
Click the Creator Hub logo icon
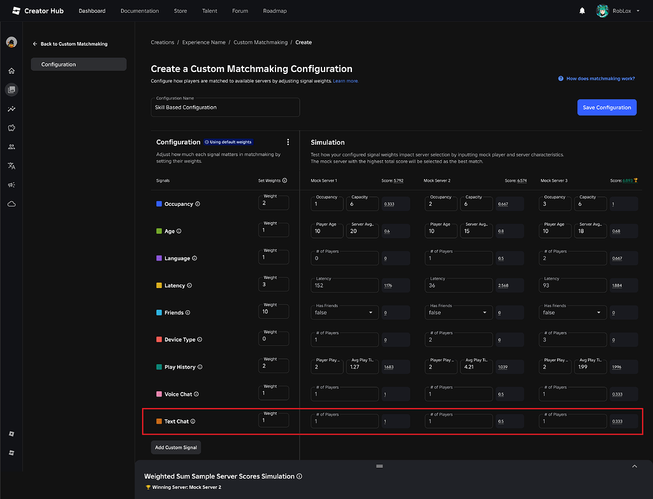15,10
